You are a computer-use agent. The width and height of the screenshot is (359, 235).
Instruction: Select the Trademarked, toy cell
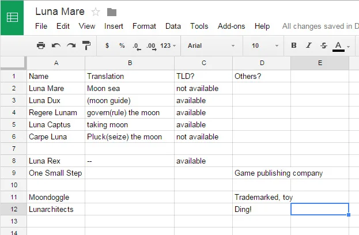pyautogui.click(x=262, y=197)
